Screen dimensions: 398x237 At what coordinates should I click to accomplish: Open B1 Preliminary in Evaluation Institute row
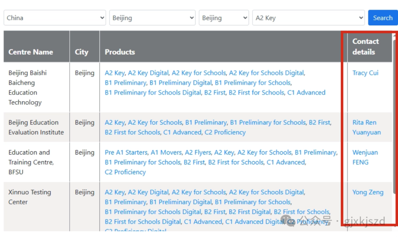coord(206,123)
